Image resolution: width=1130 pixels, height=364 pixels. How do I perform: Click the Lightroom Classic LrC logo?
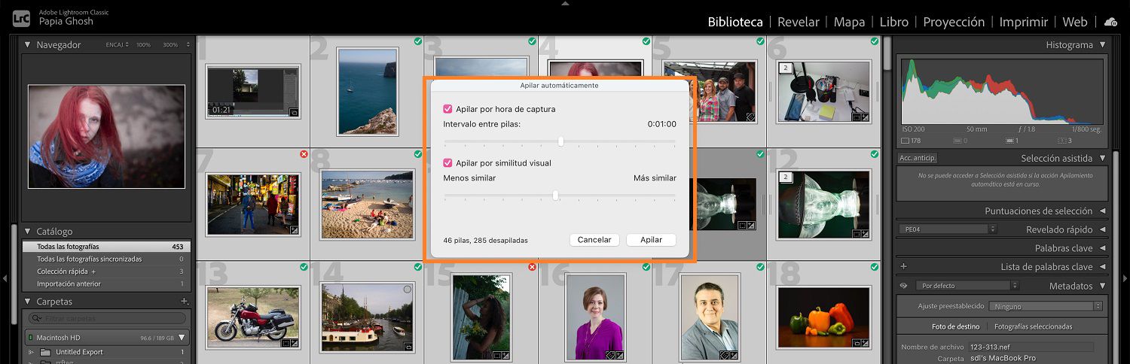23,19
